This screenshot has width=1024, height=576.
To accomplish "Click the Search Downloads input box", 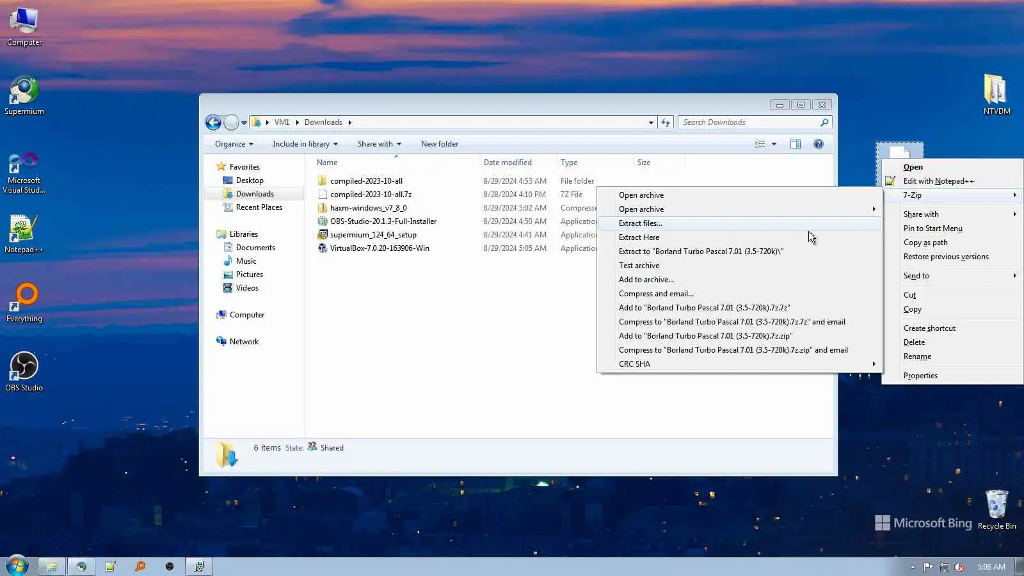I will click(x=749, y=122).
